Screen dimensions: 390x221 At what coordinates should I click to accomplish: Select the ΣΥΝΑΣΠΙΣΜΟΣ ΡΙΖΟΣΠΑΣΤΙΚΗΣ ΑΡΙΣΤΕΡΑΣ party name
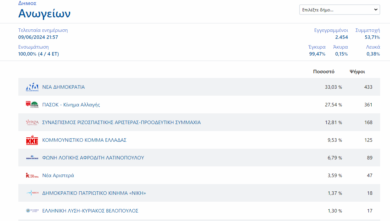point(121,122)
